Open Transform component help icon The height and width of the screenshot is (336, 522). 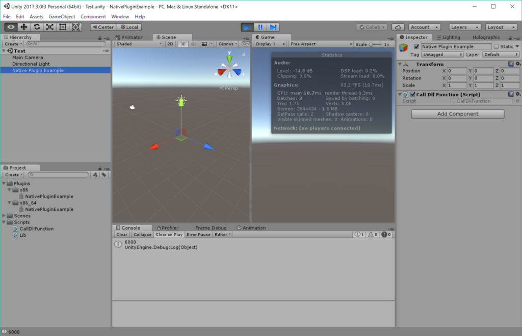click(x=511, y=64)
